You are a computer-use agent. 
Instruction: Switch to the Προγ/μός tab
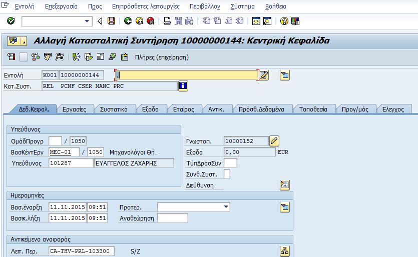click(x=355, y=109)
